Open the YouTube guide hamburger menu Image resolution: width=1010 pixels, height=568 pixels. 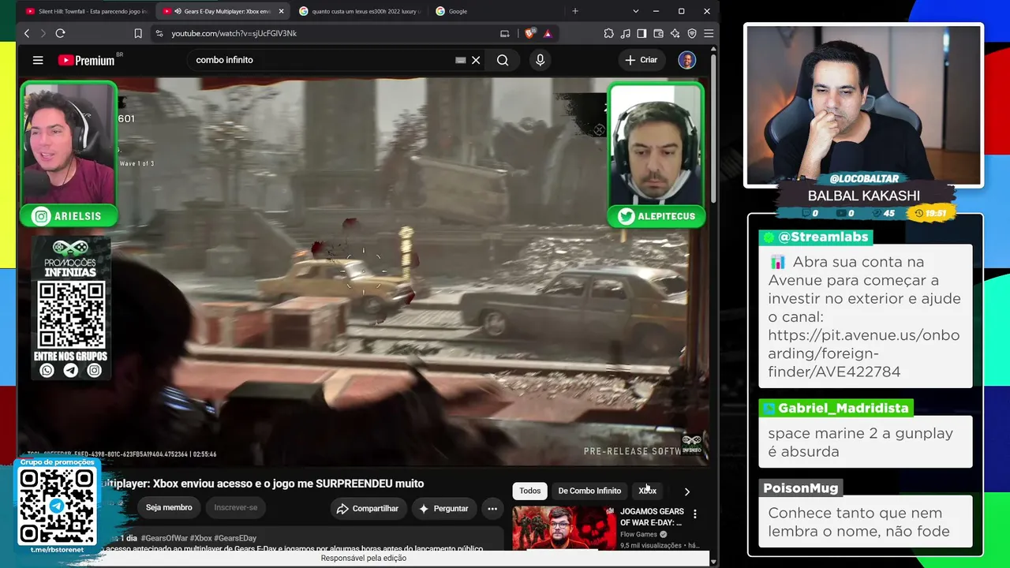click(x=38, y=60)
